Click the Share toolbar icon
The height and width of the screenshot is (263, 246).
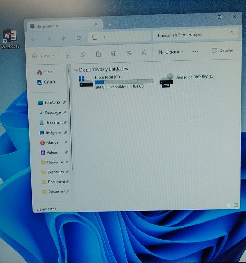point(129,53)
